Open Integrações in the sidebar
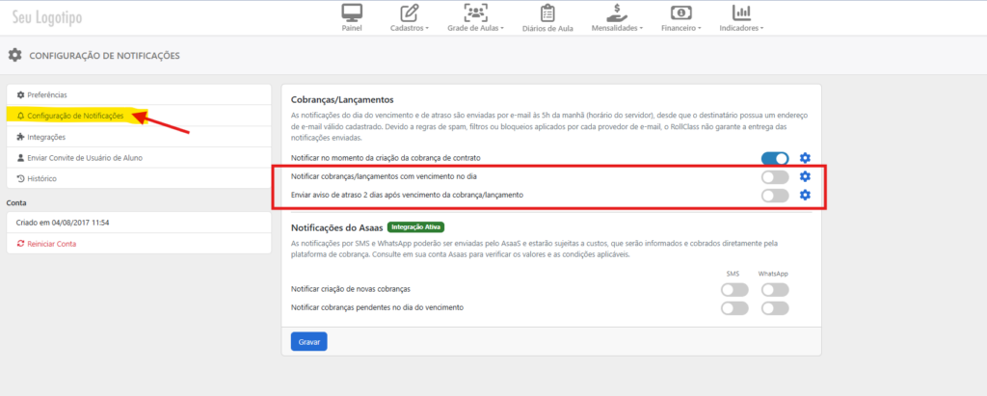 (x=139, y=137)
